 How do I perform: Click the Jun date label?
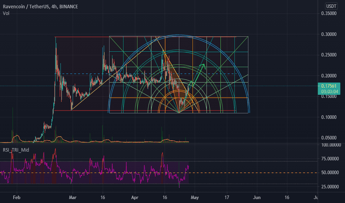(x=257, y=197)
